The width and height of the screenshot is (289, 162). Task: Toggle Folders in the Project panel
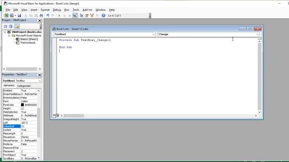click(x=17, y=27)
